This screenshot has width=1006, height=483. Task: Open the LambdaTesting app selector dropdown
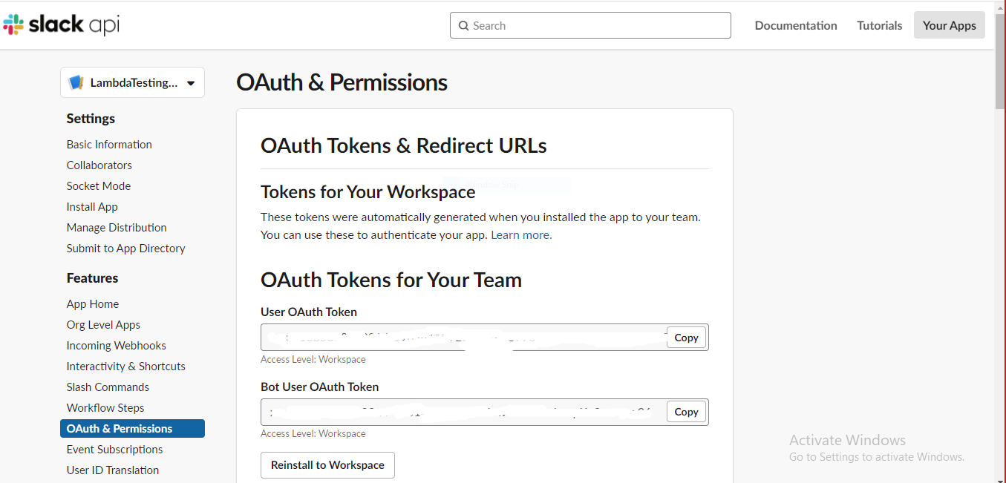[x=132, y=83]
